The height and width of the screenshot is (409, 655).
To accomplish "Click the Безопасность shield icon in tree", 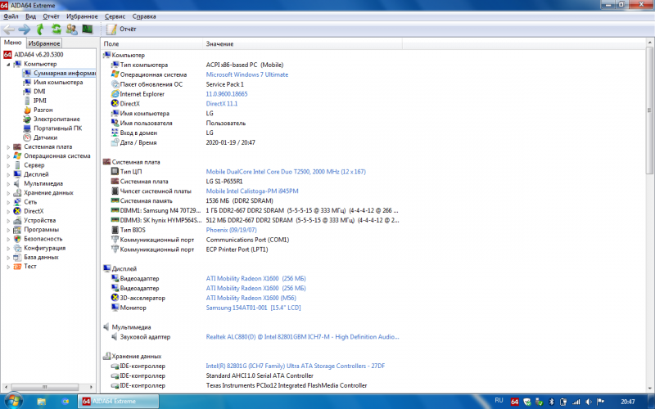I will 17,239.
